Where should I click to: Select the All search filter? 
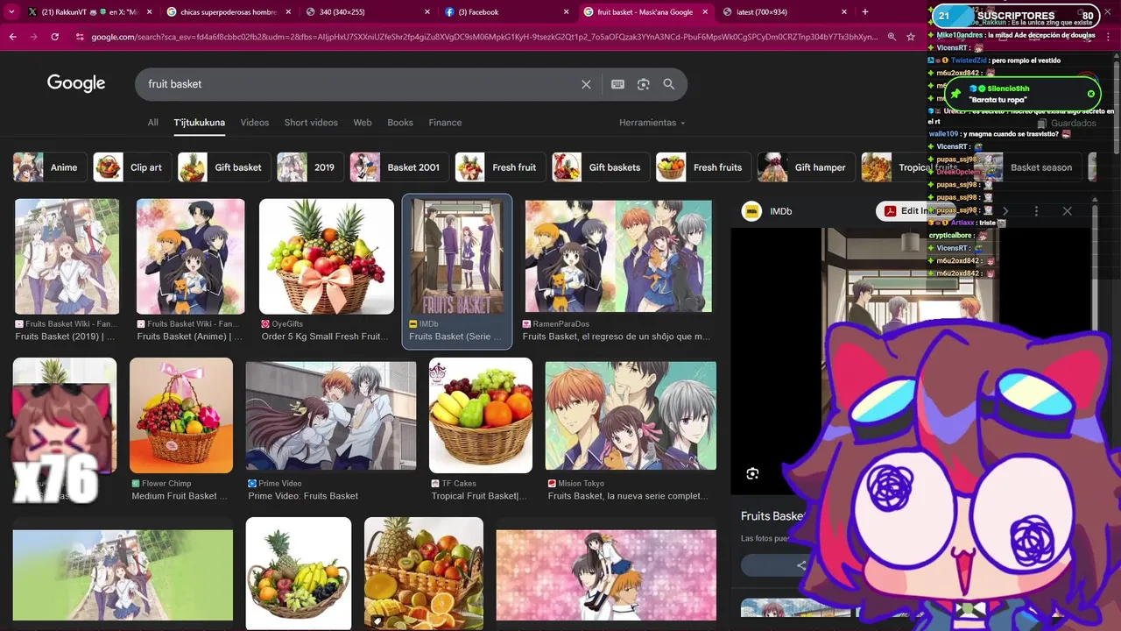153,123
